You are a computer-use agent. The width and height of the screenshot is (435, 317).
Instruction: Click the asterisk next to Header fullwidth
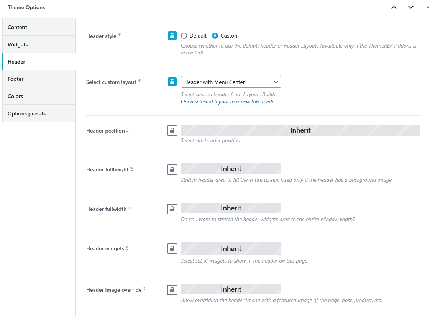coord(130,208)
